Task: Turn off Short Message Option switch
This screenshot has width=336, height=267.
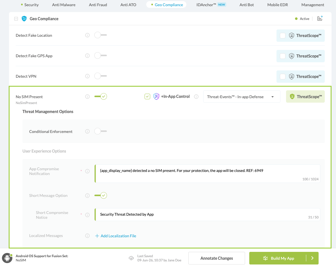Action: pyautogui.click(x=100, y=195)
